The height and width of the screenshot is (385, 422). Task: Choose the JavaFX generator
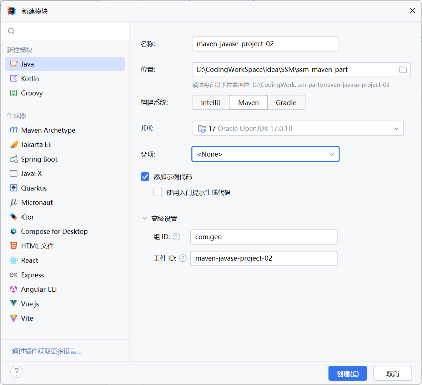click(x=65, y=173)
